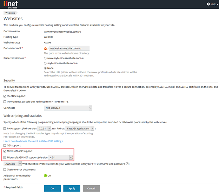Screen dimensions: 219x194
Task: Select None for preferred domain
Action: 45,68
